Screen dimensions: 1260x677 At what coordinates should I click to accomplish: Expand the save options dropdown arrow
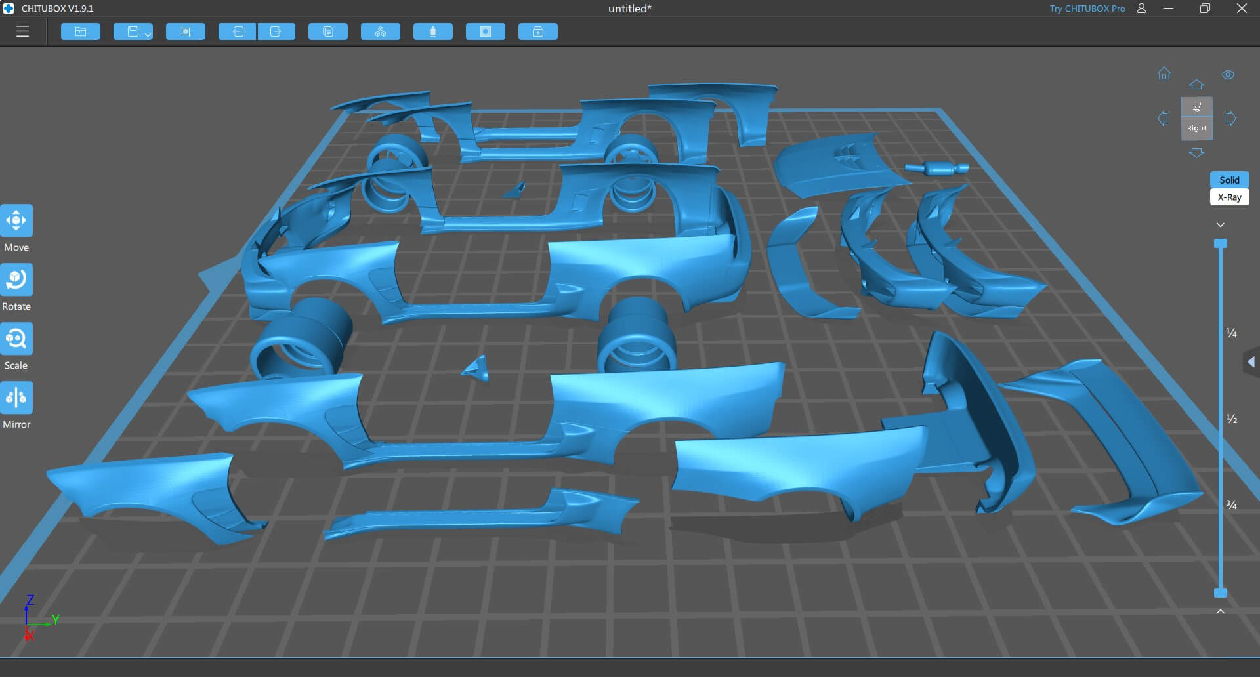pyautogui.click(x=148, y=34)
